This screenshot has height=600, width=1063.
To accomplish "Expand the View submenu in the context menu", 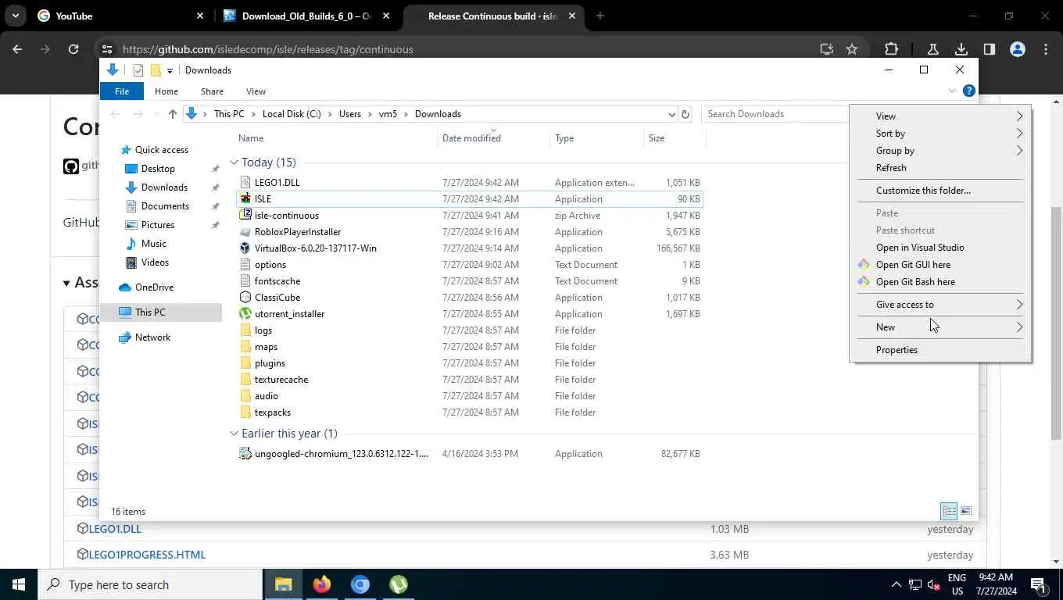I will click(940, 116).
